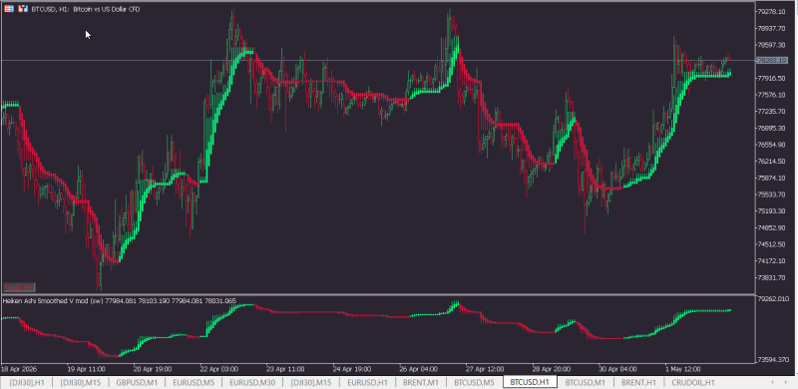This screenshot has height=389, width=798.
Task: Click the active BTCUSD,H1 tab
Action: point(530,382)
